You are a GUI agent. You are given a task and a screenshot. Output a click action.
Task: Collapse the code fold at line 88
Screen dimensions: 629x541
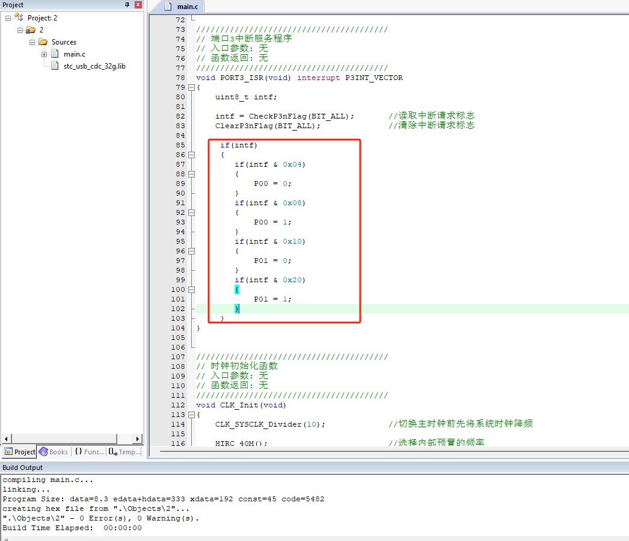(x=192, y=174)
